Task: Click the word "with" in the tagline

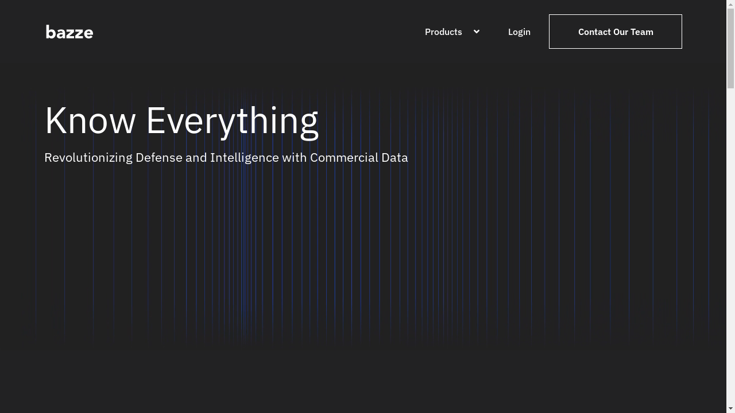Action: pyautogui.click(x=294, y=158)
